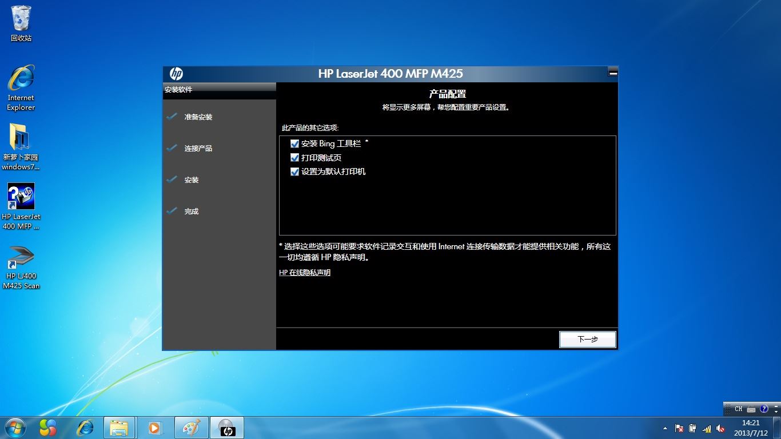The height and width of the screenshot is (439, 781).
Task: Select the 连接产品 step in sidebar
Action: tap(198, 149)
